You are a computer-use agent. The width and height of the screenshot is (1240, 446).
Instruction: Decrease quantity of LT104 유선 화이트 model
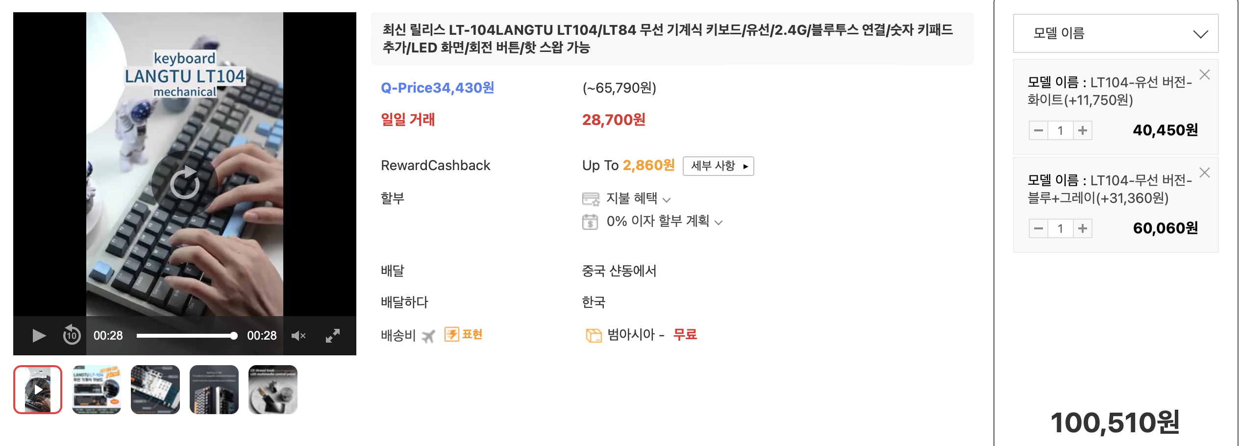tap(1038, 130)
